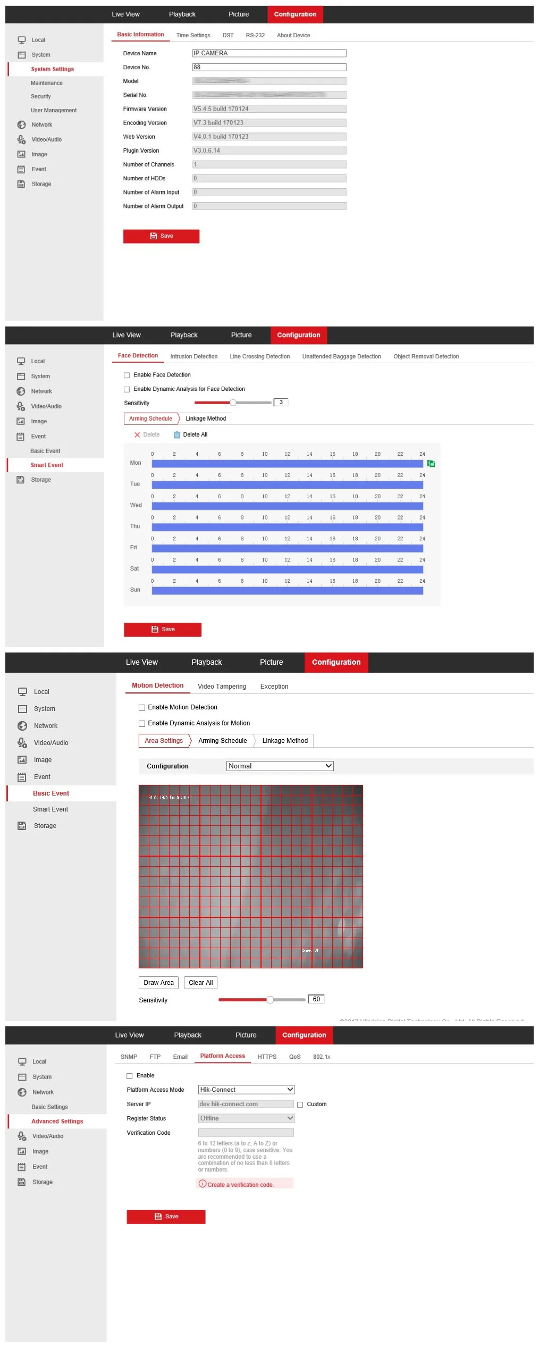The width and height of the screenshot is (539, 1347).
Task: Click the red X Delete icon
Action: (137, 435)
